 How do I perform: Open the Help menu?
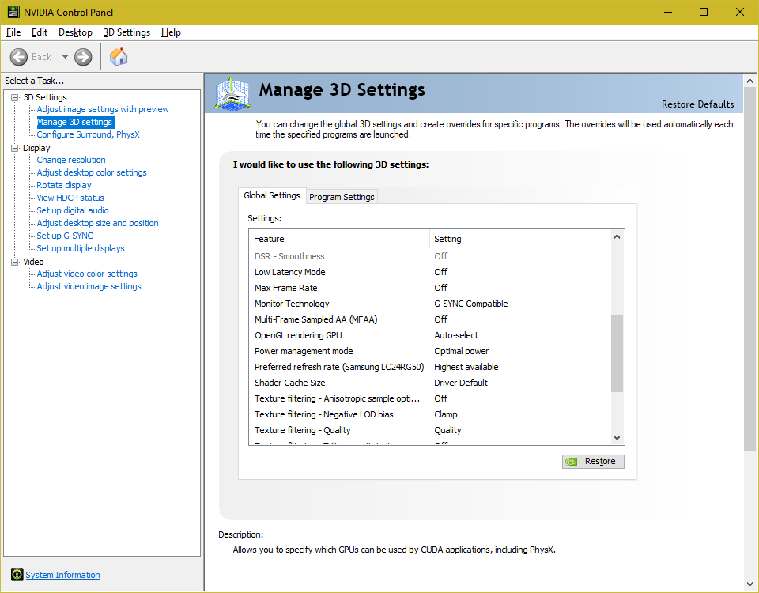tap(171, 32)
